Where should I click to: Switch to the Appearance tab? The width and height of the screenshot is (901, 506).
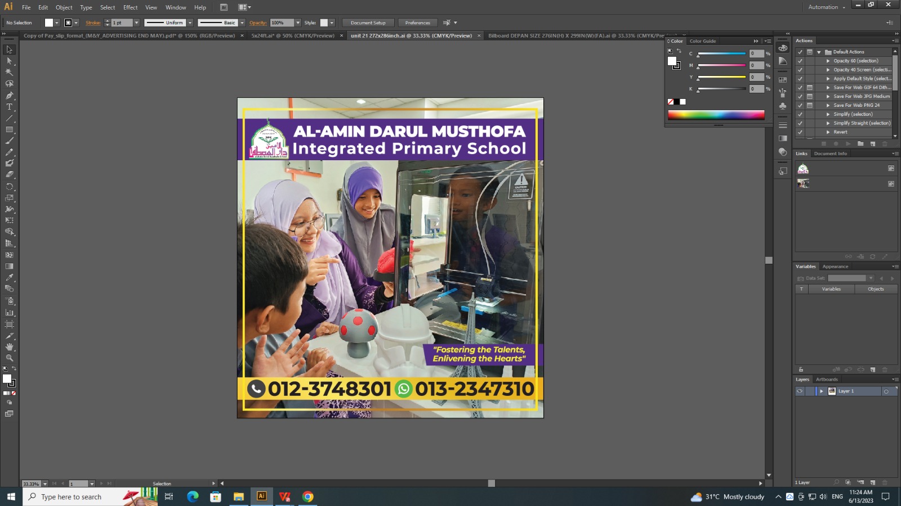835,266
